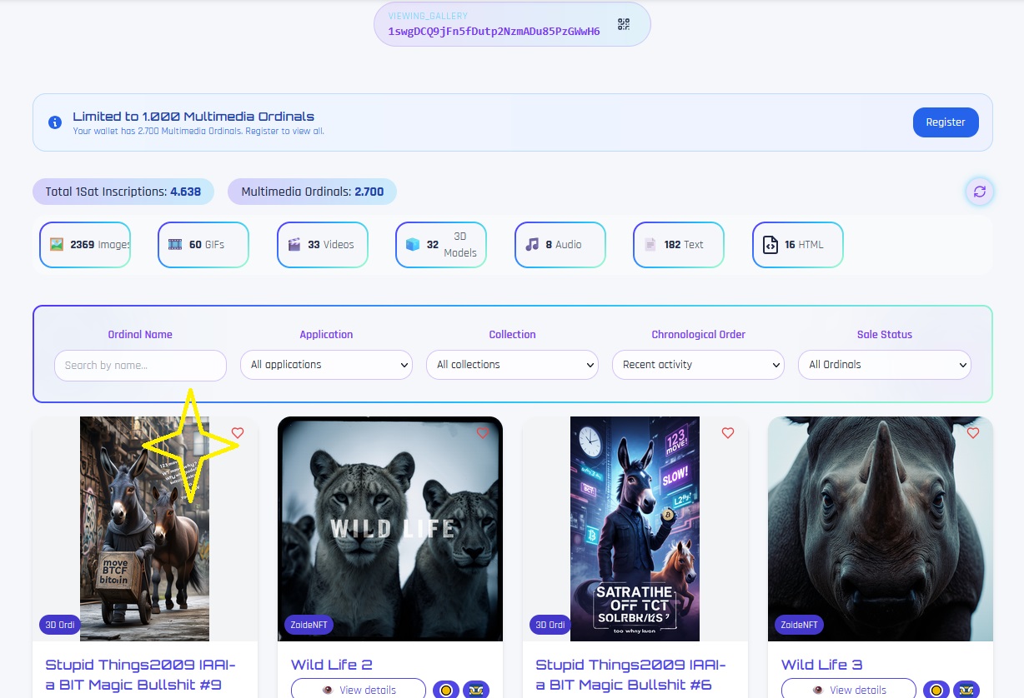Click the Wild Life 2 title

pyautogui.click(x=332, y=665)
